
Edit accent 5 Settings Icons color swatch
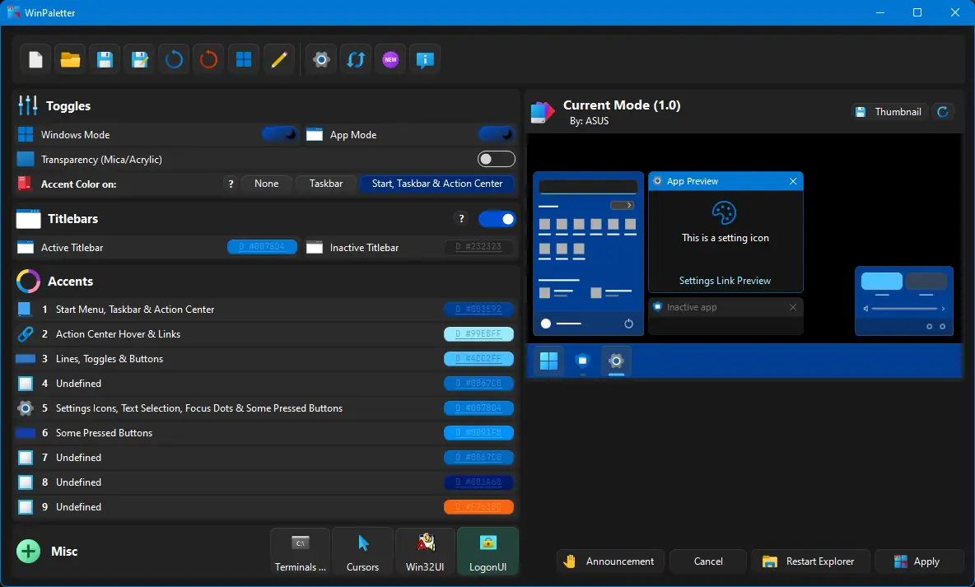click(x=478, y=408)
